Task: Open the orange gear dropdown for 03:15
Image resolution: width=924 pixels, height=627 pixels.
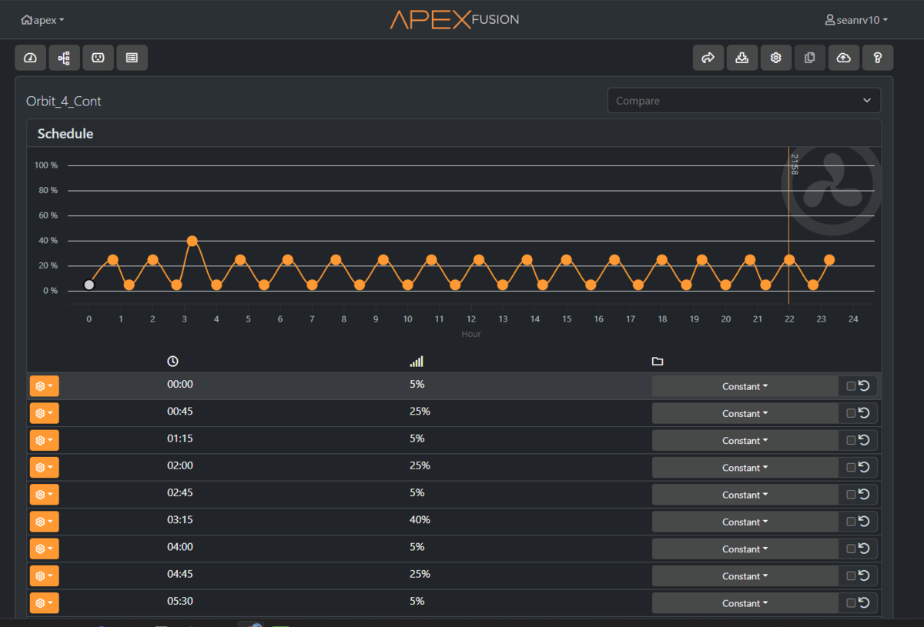Action: (44, 522)
